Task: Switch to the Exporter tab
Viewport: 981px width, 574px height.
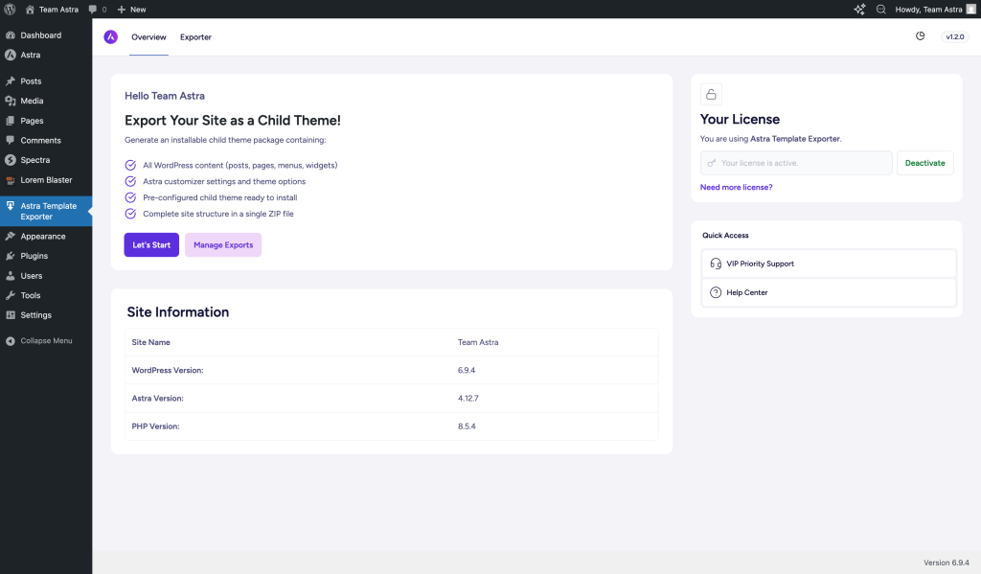Action: coord(195,37)
